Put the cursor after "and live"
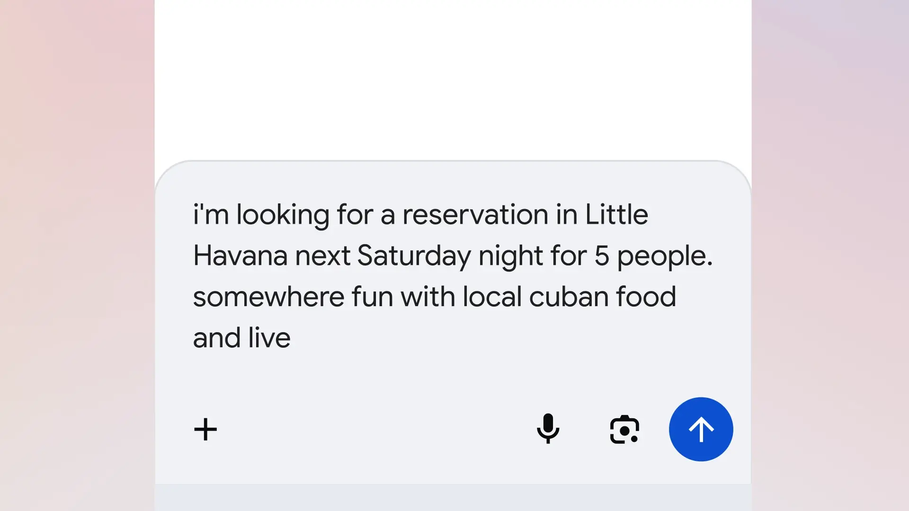 (x=292, y=338)
